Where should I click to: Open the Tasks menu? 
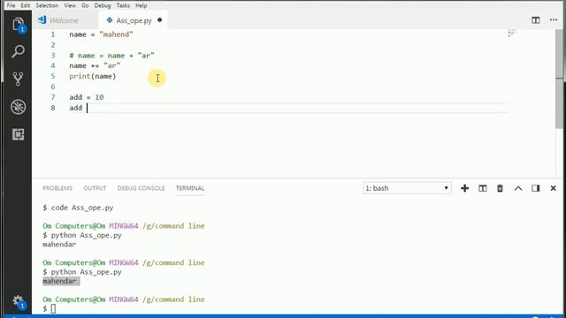(x=123, y=5)
